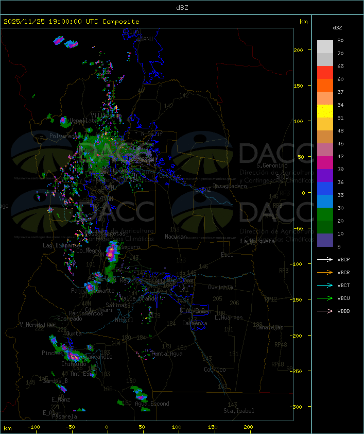The image size is (364, 434).
Task: Click the VBBB legend label
Action: click(x=343, y=311)
